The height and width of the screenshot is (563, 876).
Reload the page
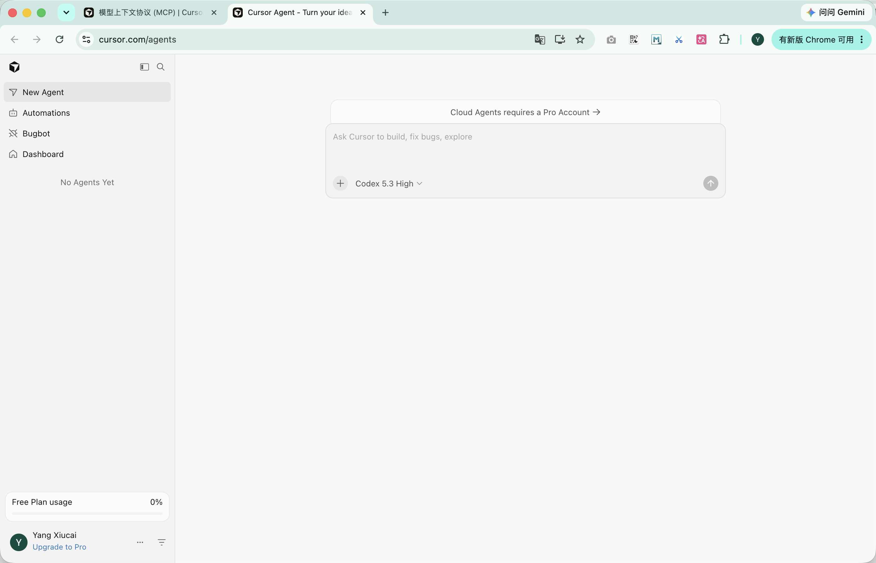tap(59, 39)
